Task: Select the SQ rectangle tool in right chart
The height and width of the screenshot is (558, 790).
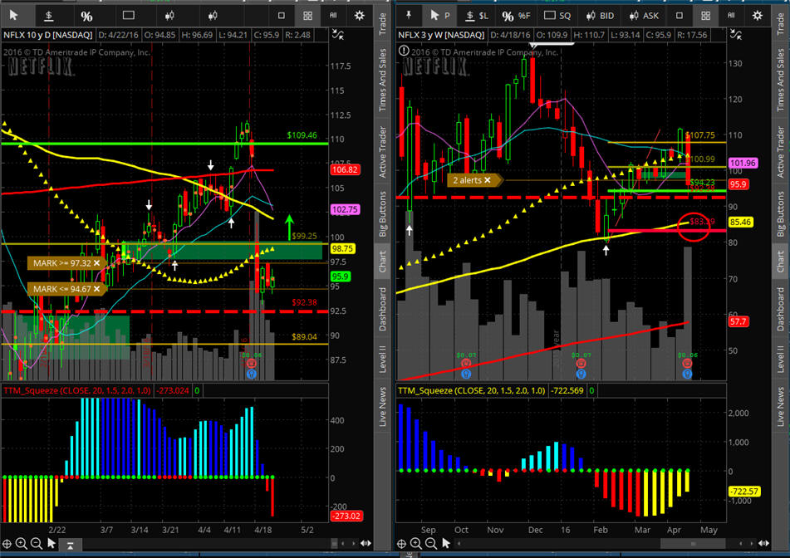Action: tap(557, 16)
